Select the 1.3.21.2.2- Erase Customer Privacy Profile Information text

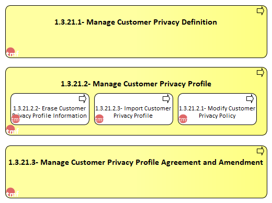click(50, 112)
